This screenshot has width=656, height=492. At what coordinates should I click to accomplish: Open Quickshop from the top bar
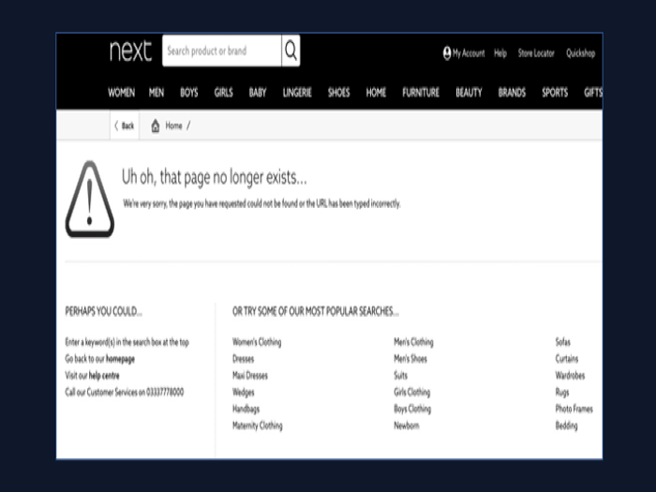tap(580, 53)
